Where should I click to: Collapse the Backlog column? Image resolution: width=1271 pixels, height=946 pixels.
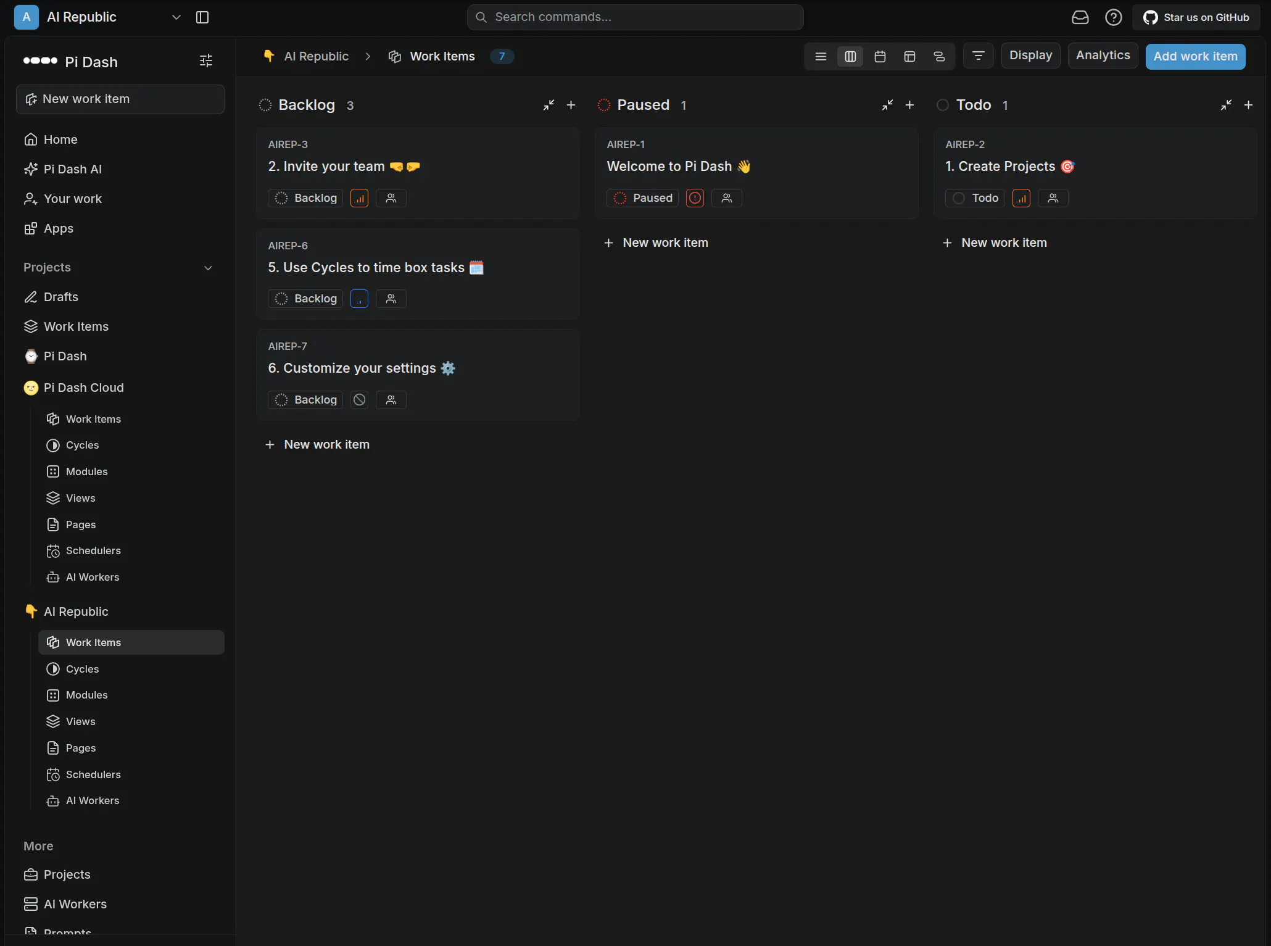coord(549,105)
